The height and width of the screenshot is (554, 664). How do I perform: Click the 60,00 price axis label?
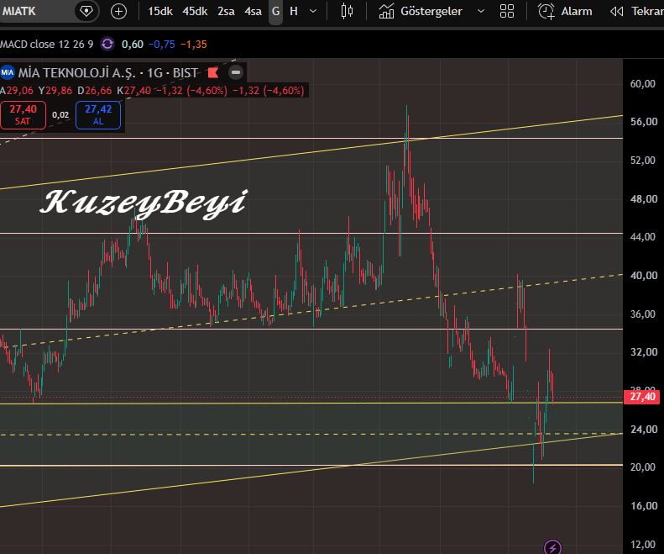coord(642,83)
